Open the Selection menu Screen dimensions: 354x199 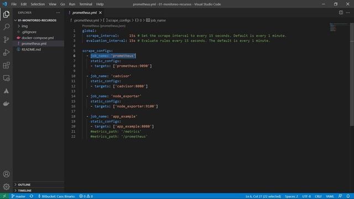(x=38, y=4)
